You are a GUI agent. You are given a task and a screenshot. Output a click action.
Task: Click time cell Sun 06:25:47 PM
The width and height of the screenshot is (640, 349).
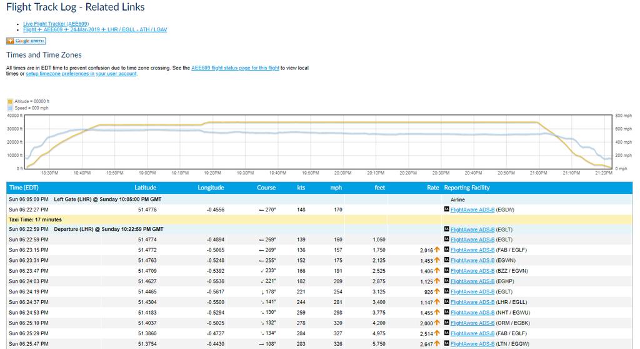29,344
